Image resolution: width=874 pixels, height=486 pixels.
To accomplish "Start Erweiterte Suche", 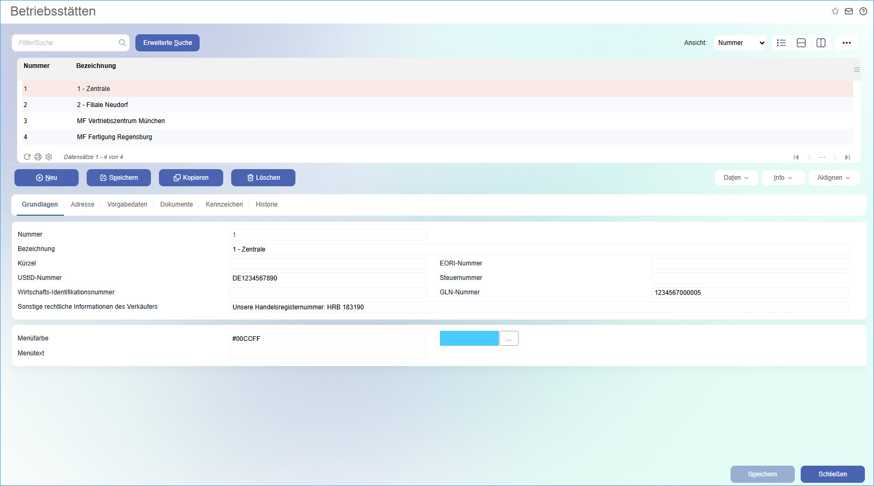I will [x=168, y=42].
